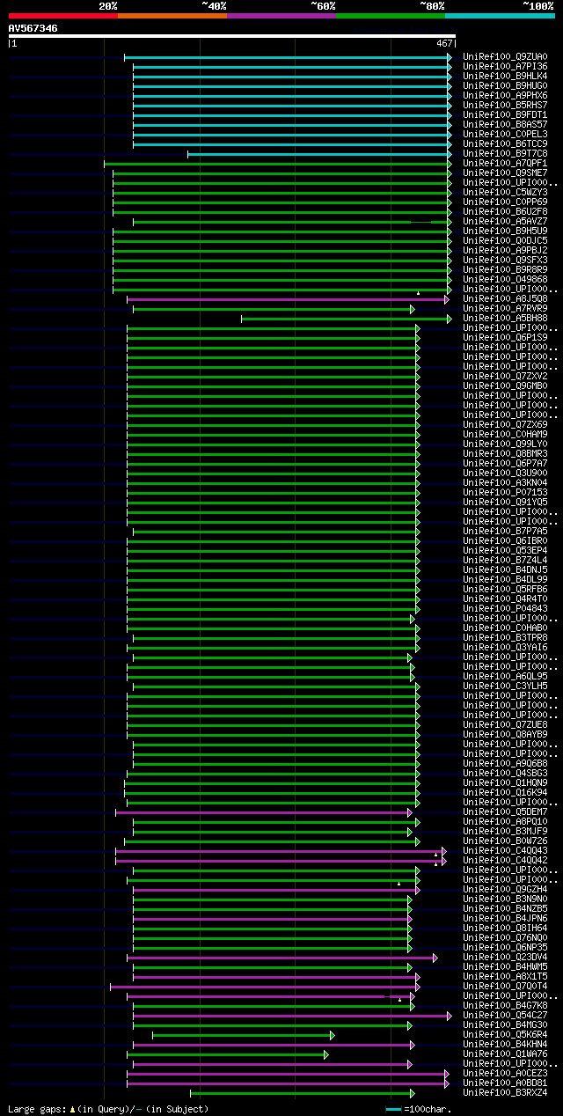Image resolution: width=563 pixels, height=1116 pixels.
Task: Select the label UniRef100_Q8AYB9
Action: point(505,735)
